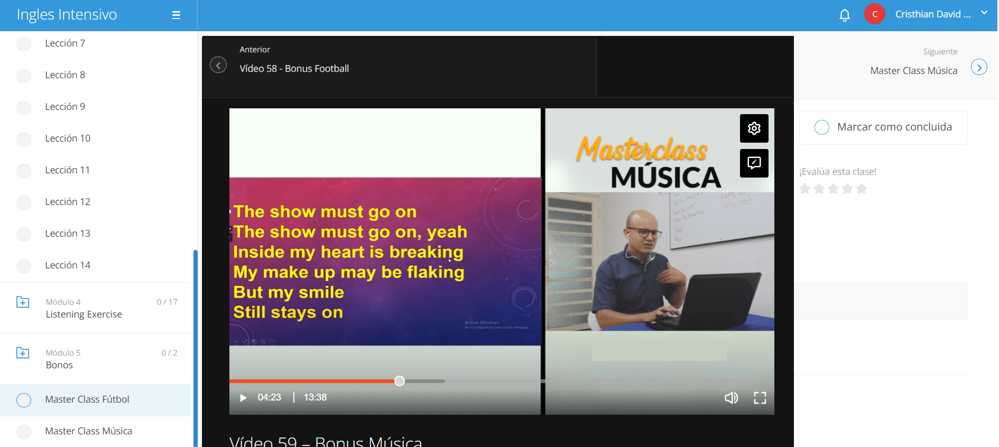Toggle completion circle for Lección 9
Screen dimensions: 999x447
24,107
